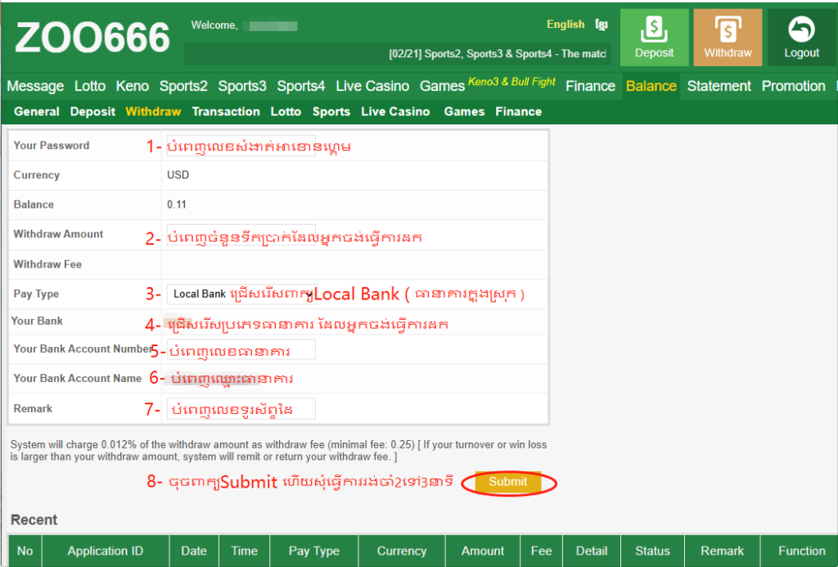Click the language flag icon beside English
This screenshot has height=567, width=838.
point(602,25)
